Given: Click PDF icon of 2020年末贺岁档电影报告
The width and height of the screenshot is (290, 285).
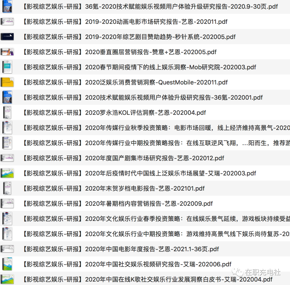Looking at the screenshot, I should tap(7, 188).
